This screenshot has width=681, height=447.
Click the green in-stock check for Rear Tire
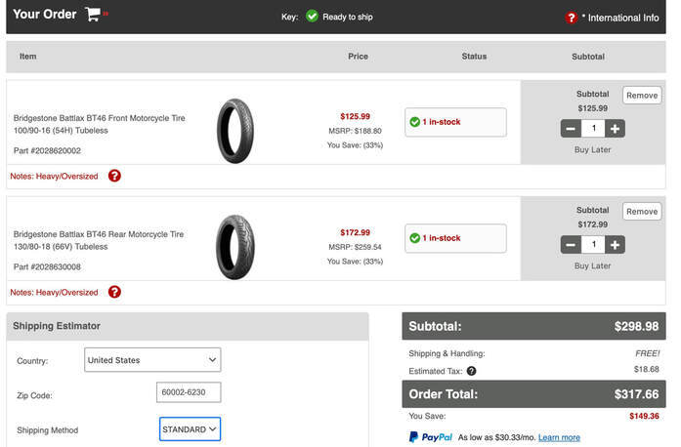415,238
